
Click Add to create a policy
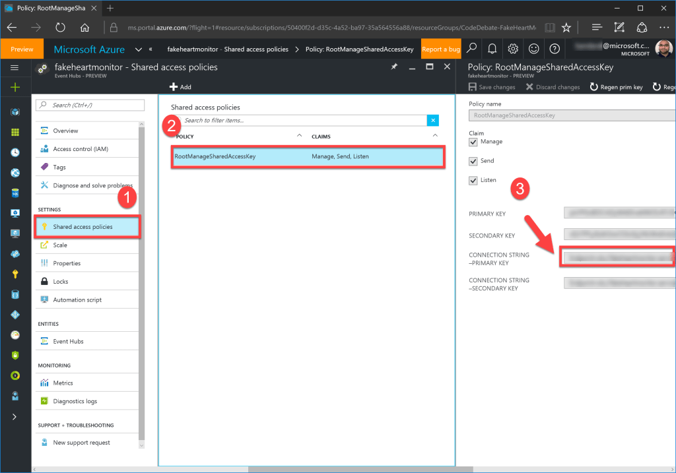[180, 86]
